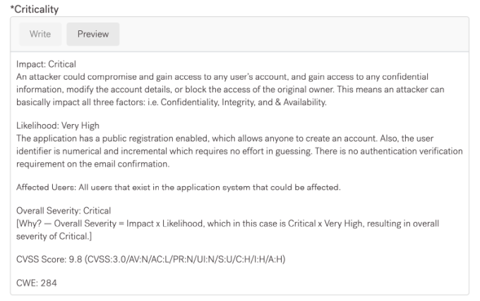Select the Preview tab
480x301 pixels.
(93, 34)
